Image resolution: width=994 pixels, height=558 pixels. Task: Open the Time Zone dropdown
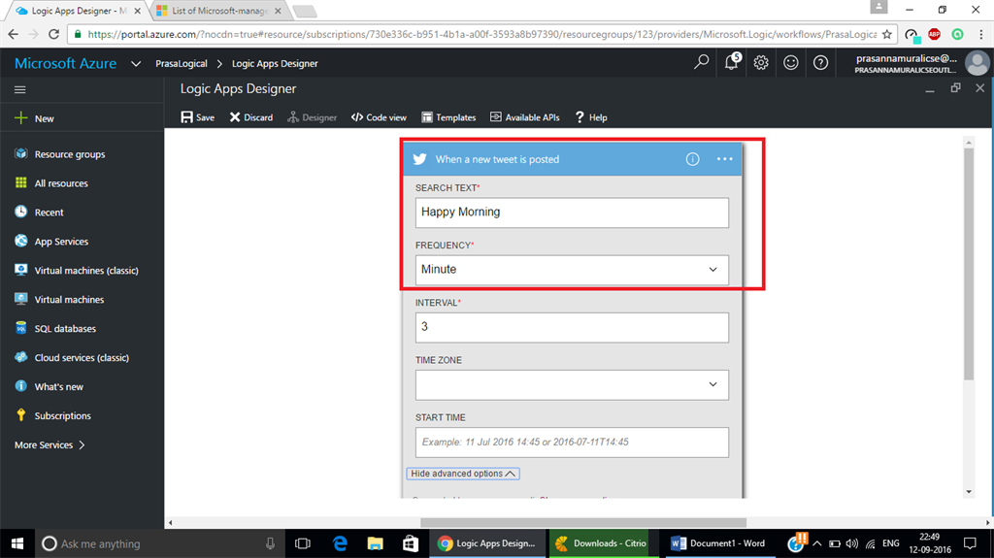572,385
